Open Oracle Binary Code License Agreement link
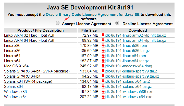 click(x=93, y=15)
